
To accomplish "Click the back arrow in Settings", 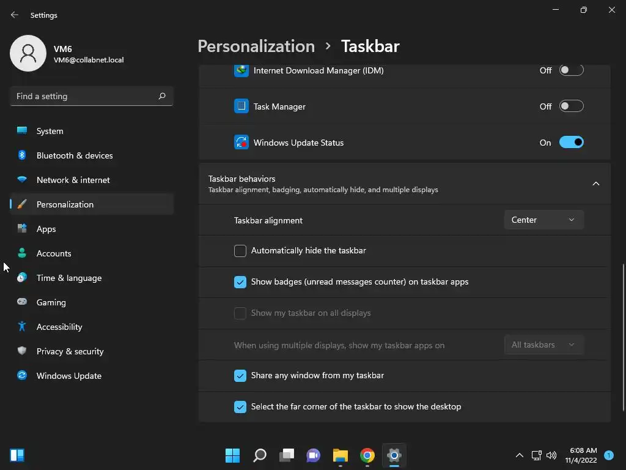I will pyautogui.click(x=15, y=15).
